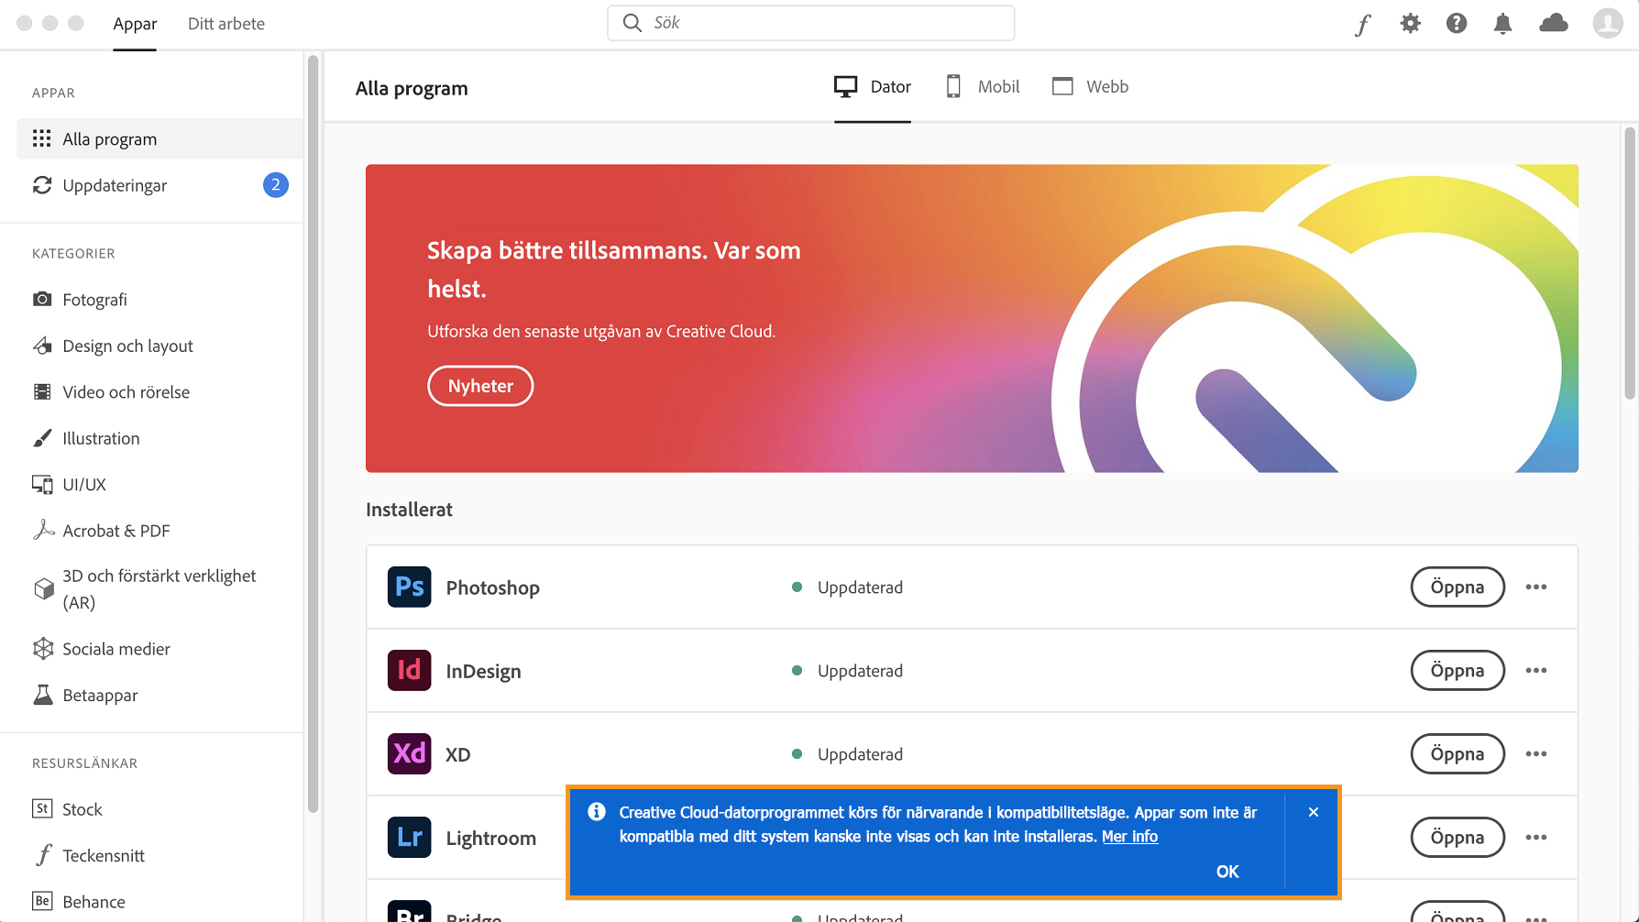
Task: Open the Mer info link in the notification
Action: click(x=1130, y=836)
